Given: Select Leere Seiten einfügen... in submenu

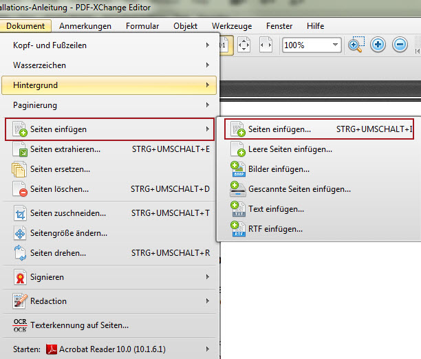Looking at the screenshot, I should [319, 149].
